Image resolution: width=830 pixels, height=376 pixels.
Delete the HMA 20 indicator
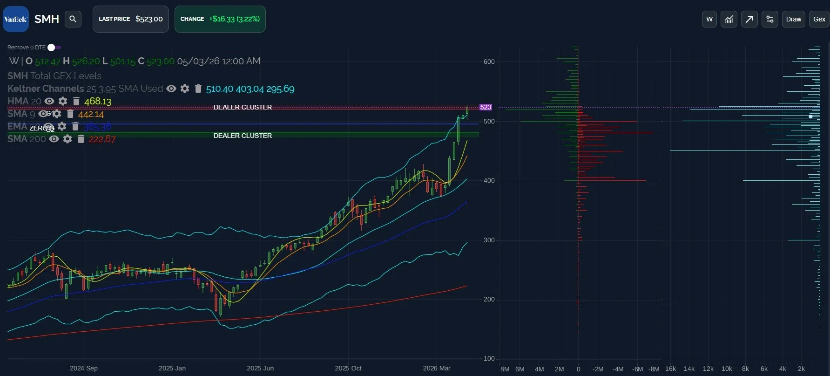point(76,101)
